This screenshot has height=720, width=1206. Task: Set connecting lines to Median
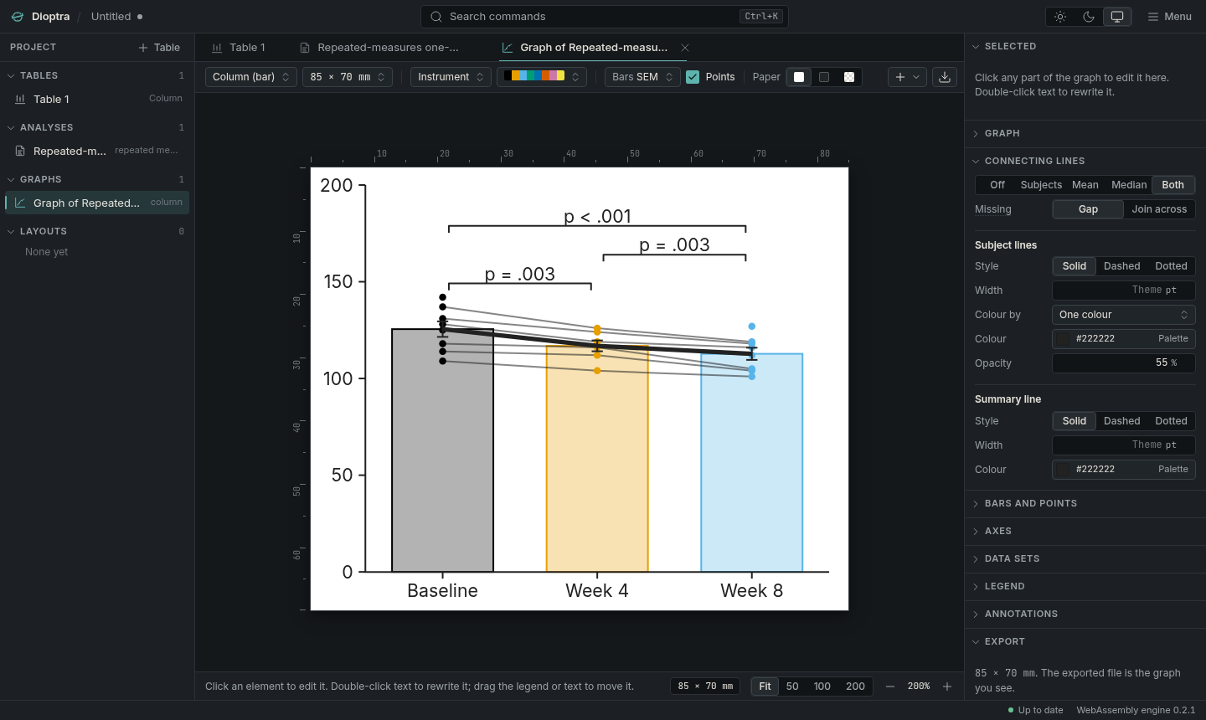coord(1129,185)
